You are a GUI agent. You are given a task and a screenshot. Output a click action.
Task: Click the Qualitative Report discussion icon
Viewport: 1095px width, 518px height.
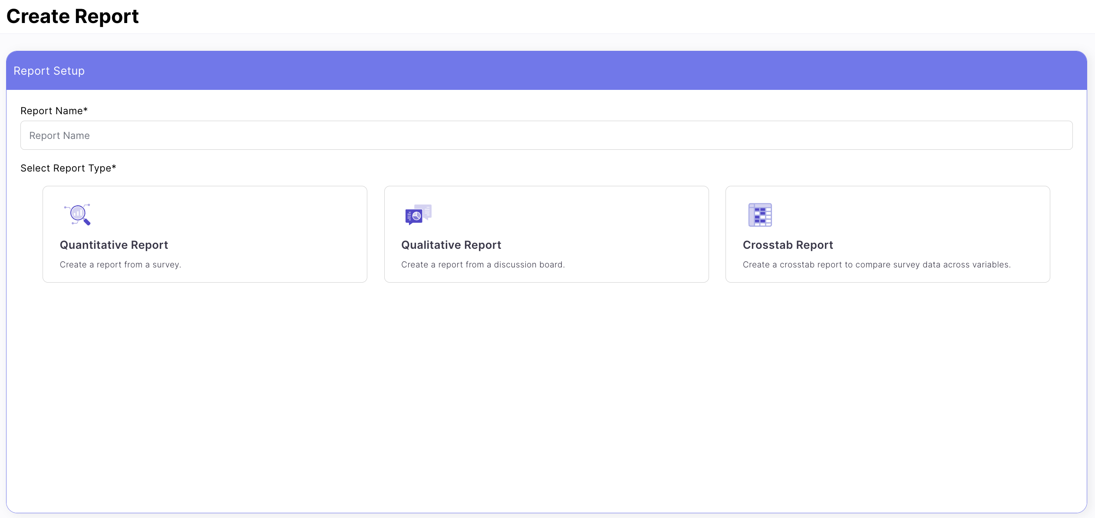[418, 214]
